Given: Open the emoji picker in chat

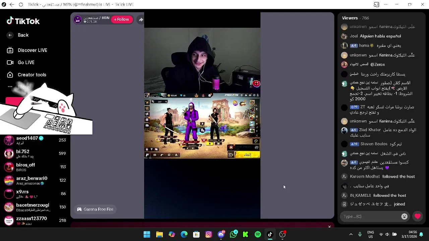Looking at the screenshot, I should point(405,217).
